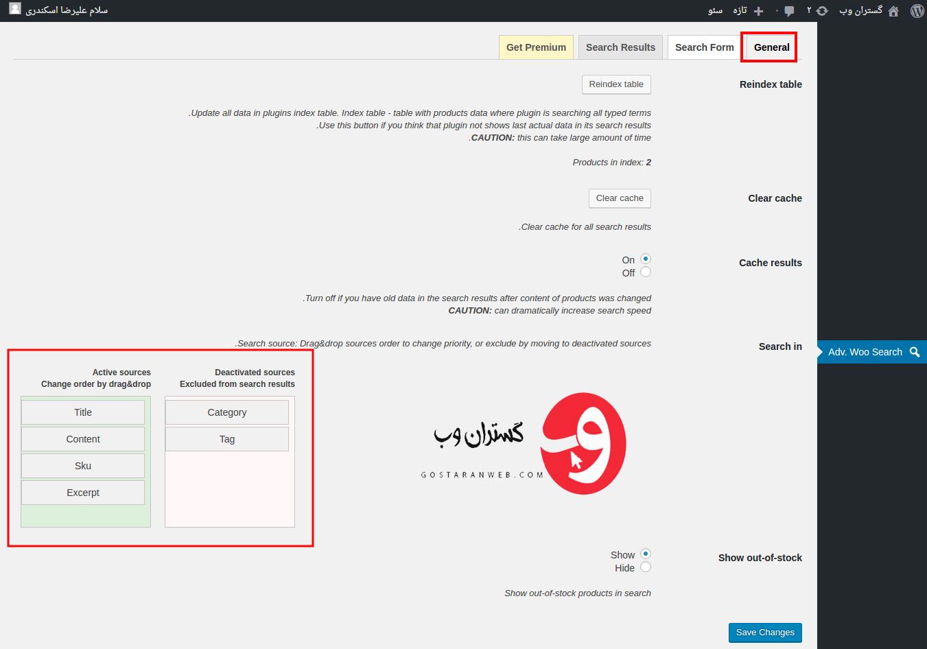Set Cache results to On
This screenshot has width=927, height=649.
click(x=646, y=259)
